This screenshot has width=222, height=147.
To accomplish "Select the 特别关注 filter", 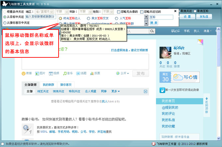I will pyautogui.click(x=75, y=91).
